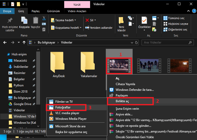Expand the Taşıma hedefi dropdown
197x140 pixels.
coord(75,20)
